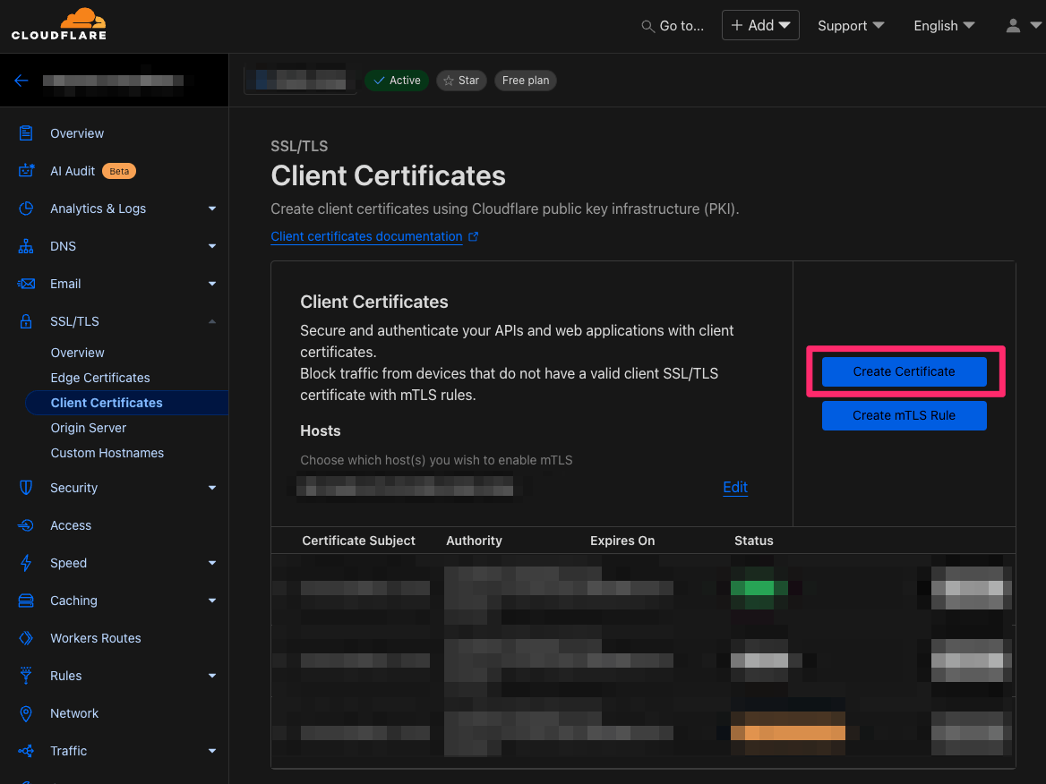Open the English language selector
The image size is (1046, 784).
point(942,25)
